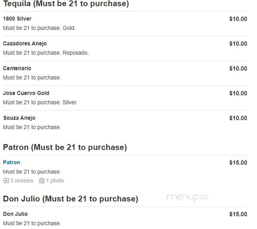Viewport: 257px width, 229px height.
Task: Click the Don Julio section heading
Action: pos(71,199)
